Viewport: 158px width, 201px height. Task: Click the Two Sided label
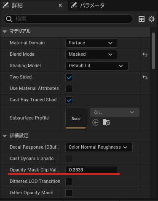[21, 77]
